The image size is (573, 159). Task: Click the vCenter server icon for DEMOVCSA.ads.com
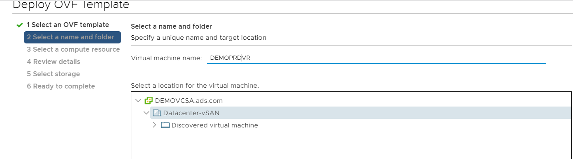[149, 100]
